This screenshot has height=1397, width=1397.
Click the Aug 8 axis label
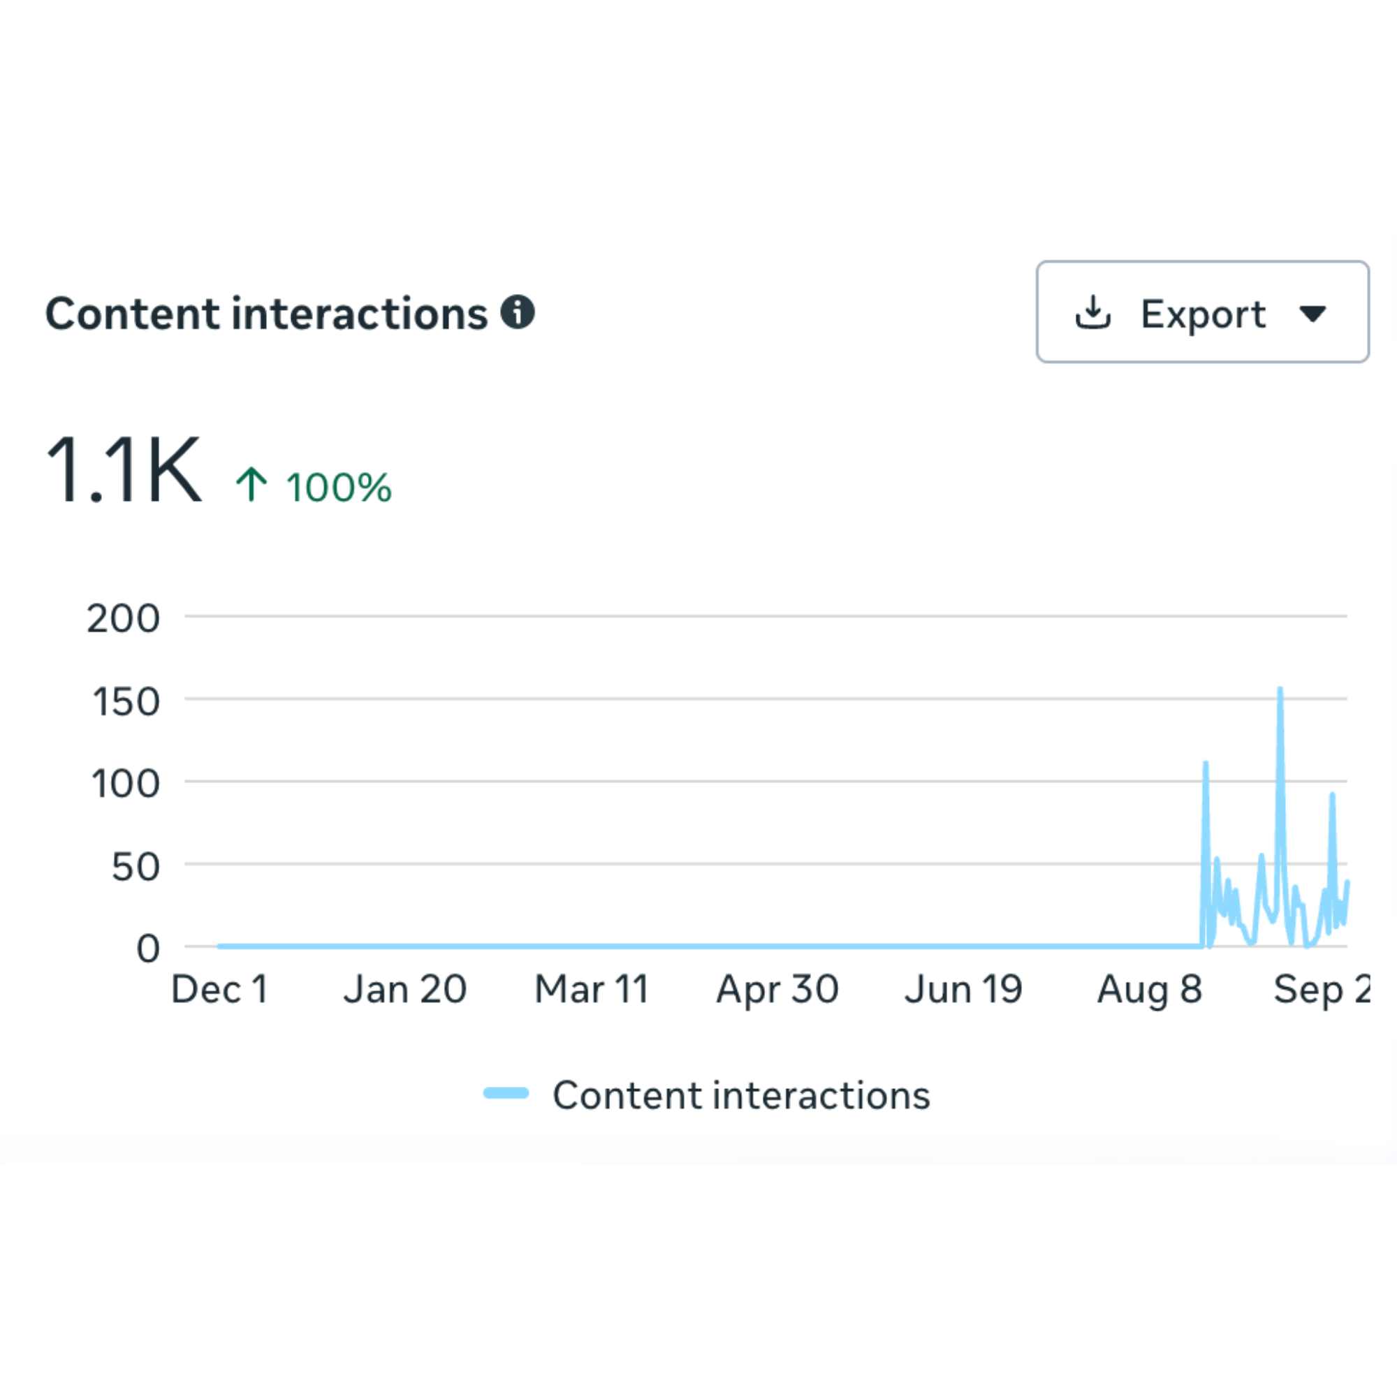(x=1150, y=989)
